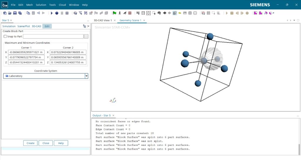The width and height of the screenshot is (301, 160).
Task: Click the New Simulation toolbar icon
Action: (5, 13)
